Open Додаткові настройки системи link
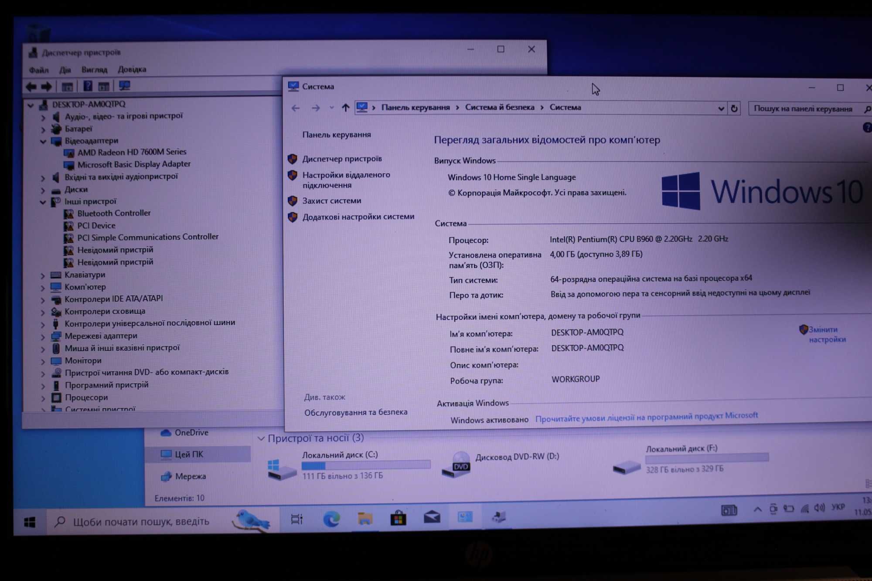This screenshot has width=872, height=581. [358, 217]
